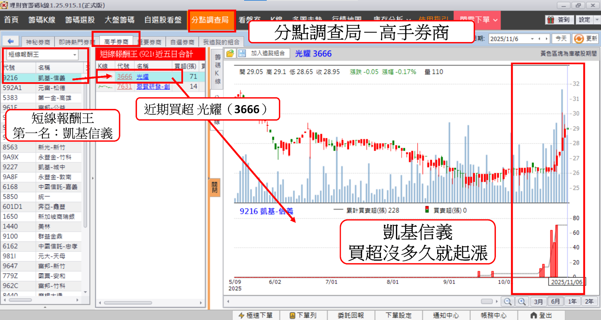This screenshot has height=320, width=601.
Task: Click the open folder icon above chart
Action: 230,53
